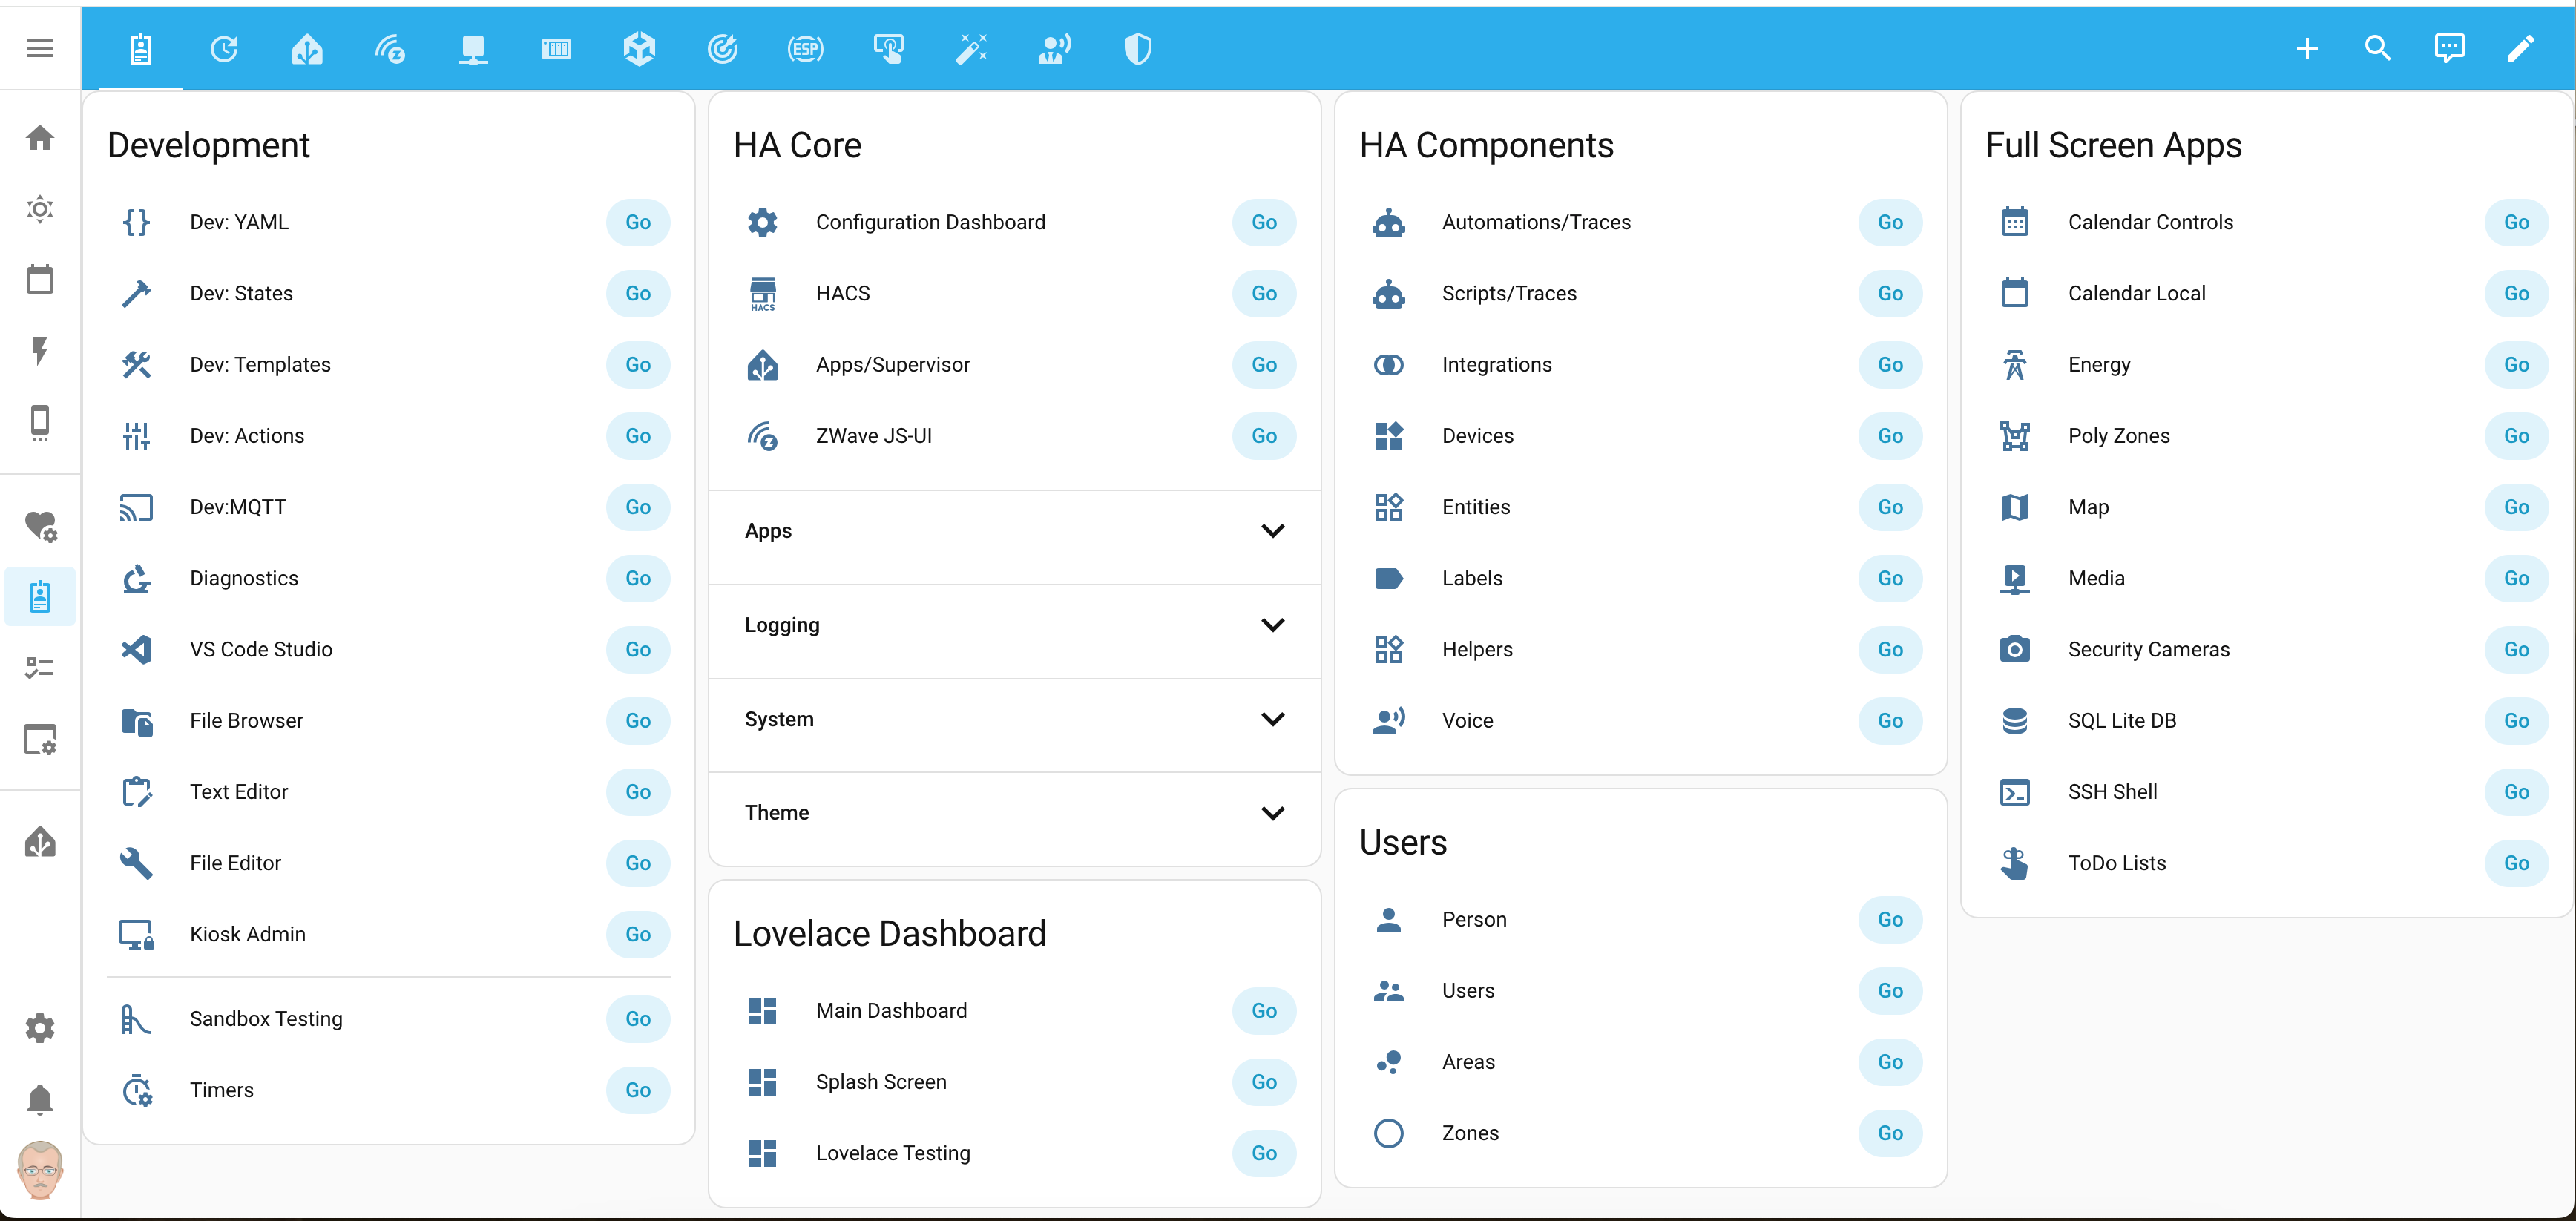The image size is (2576, 1221).
Task: Expand the System section
Action: (1014, 719)
